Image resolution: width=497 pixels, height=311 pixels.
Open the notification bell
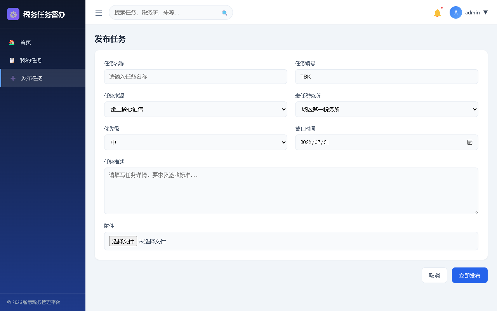438,13
